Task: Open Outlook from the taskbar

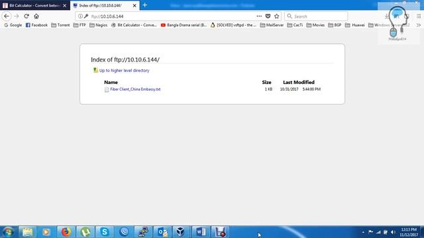Action: tap(162, 232)
